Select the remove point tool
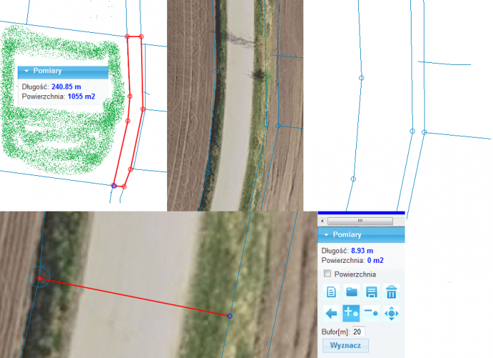This screenshot has height=358, width=493. pos(371,314)
